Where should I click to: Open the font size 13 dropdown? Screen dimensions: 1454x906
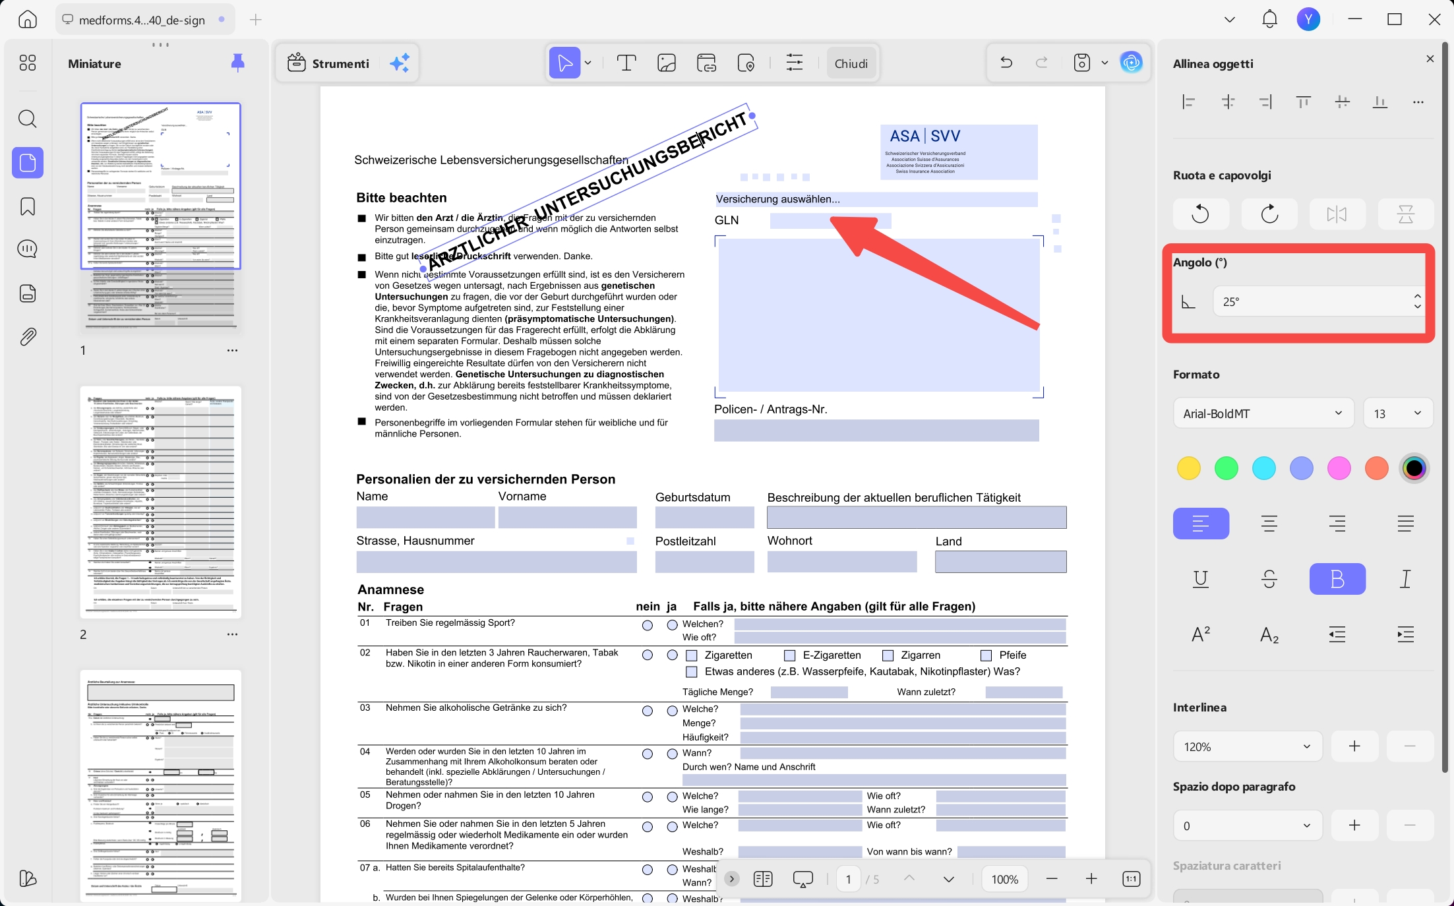coord(1398,413)
